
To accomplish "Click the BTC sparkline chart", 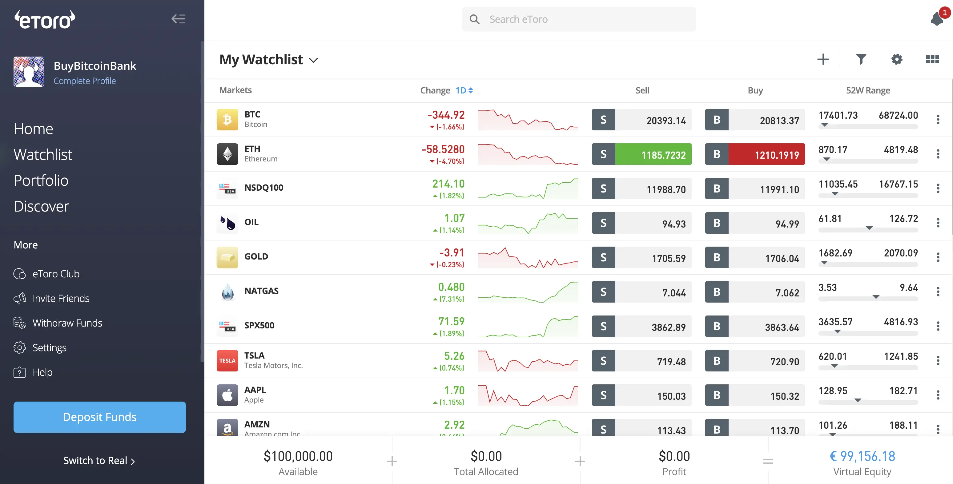I will coord(528,120).
